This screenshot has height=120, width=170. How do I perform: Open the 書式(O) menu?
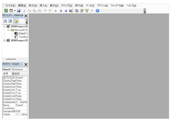[54, 5]
